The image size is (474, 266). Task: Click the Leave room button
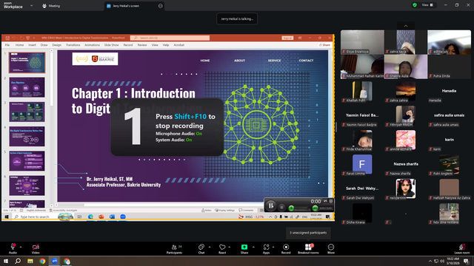point(462,249)
